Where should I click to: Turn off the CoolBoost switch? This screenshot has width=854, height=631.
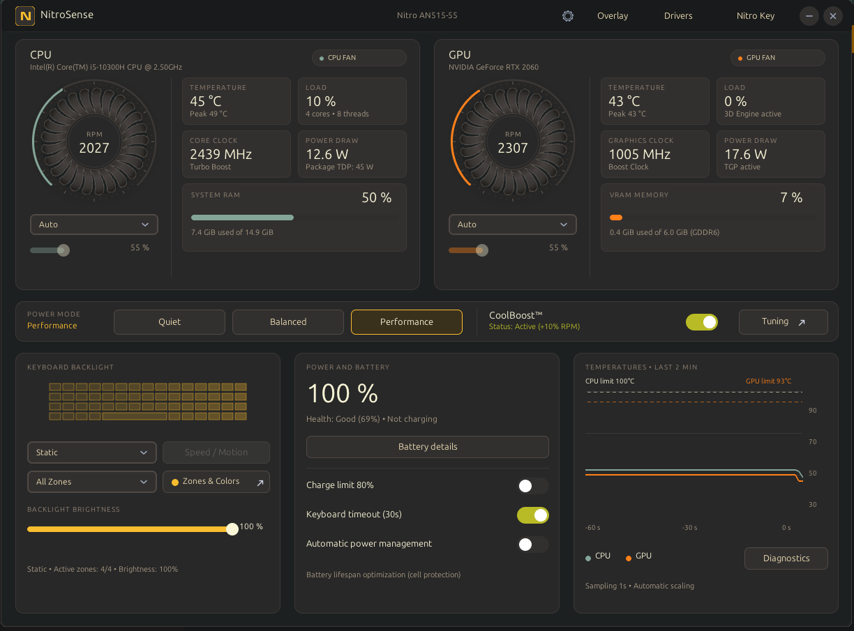[702, 322]
